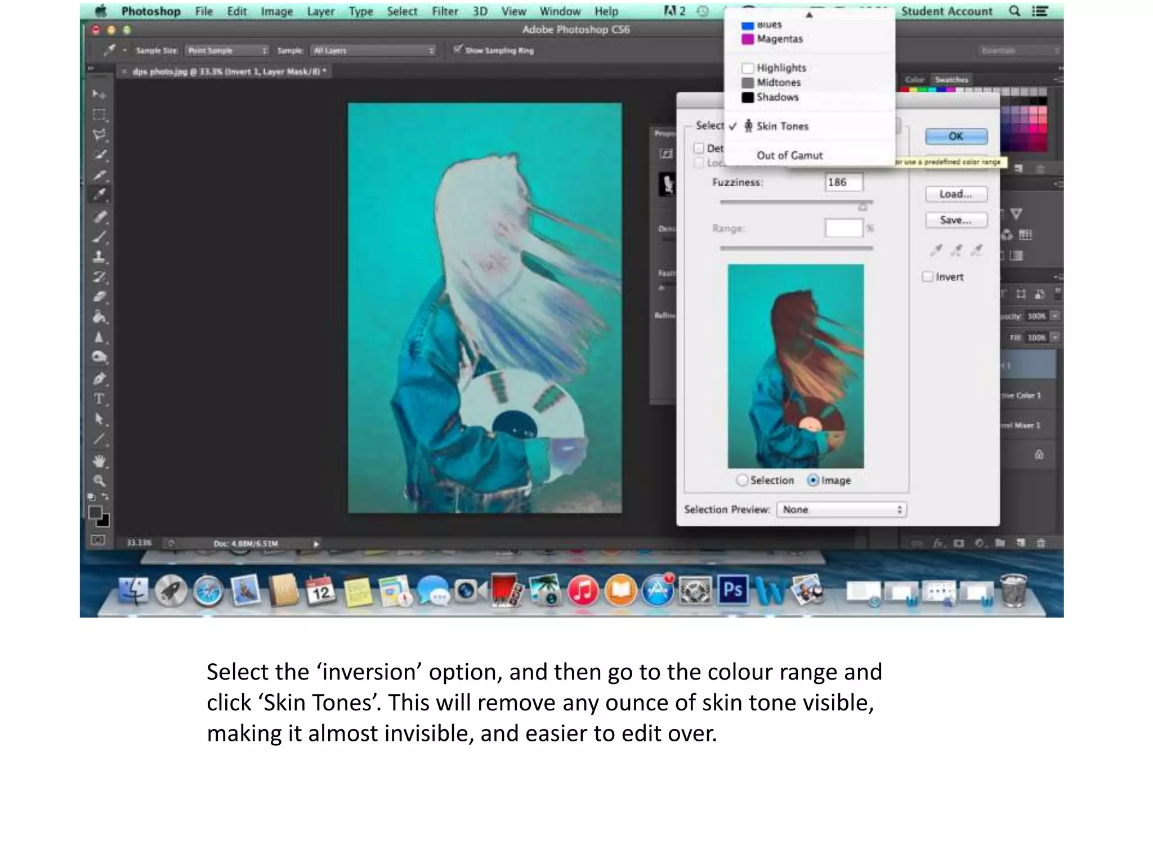Screen dimensions: 1153x864
Task: Open the Fill dropdown arrow
Action: pos(1055,337)
